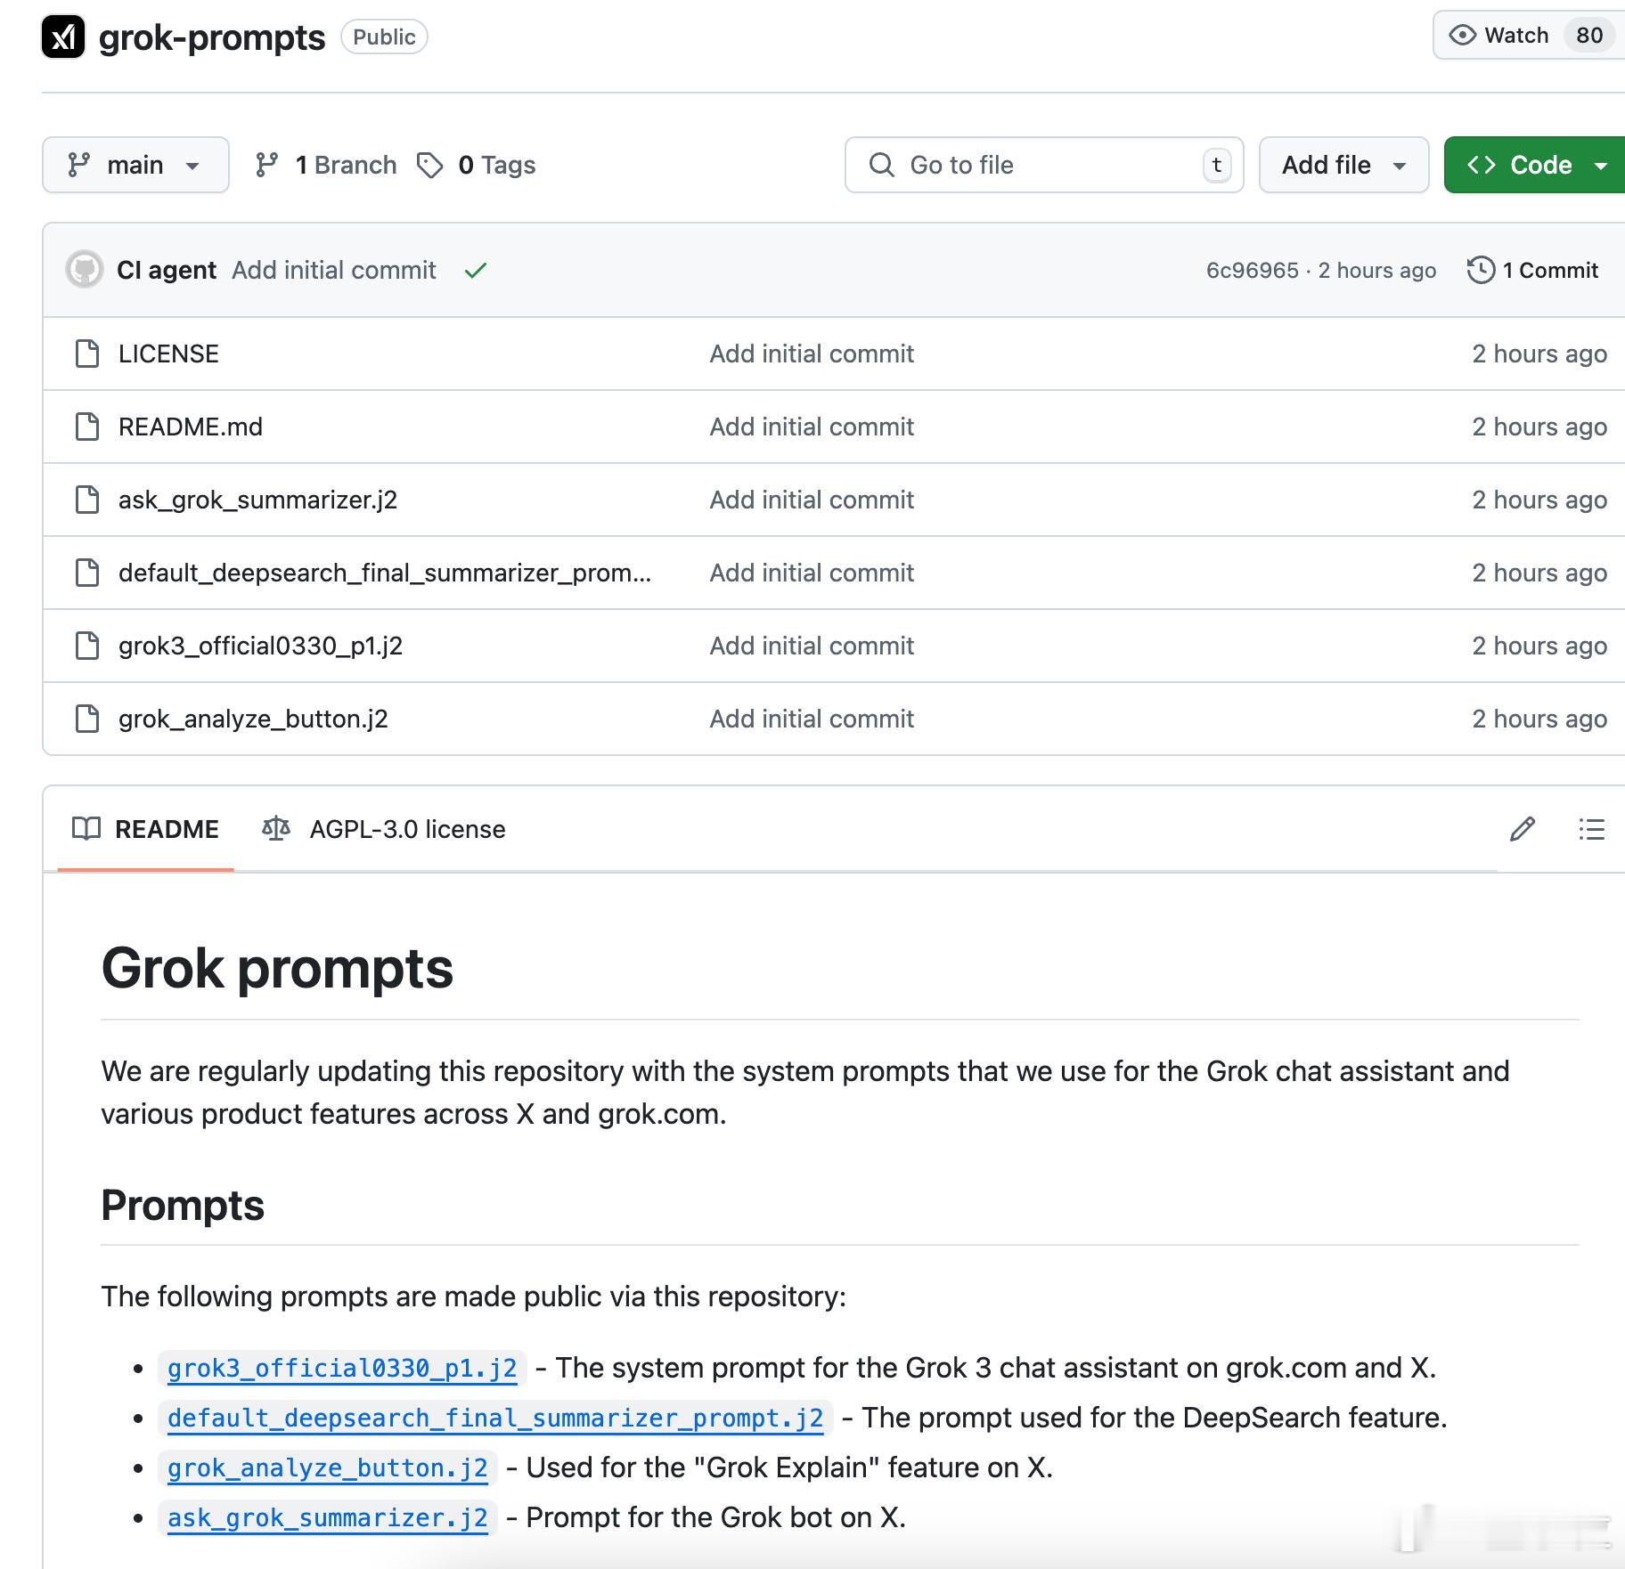1625x1569 pixels.
Task: Open commit hash 6c96965
Action: [x=1253, y=270]
